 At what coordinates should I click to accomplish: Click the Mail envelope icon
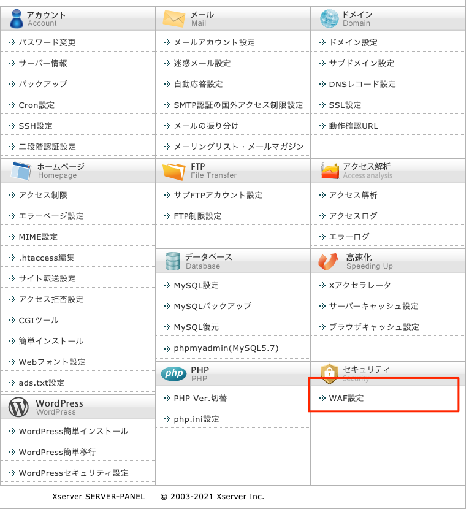pyautogui.click(x=173, y=18)
